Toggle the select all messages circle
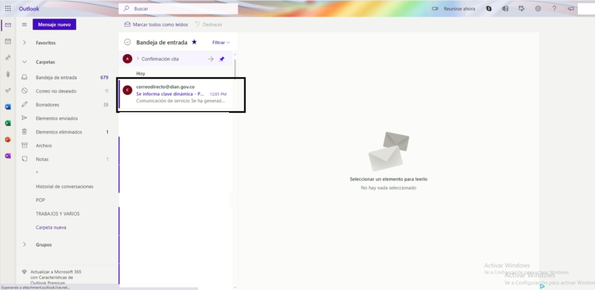This screenshot has height=290, width=595. (127, 42)
